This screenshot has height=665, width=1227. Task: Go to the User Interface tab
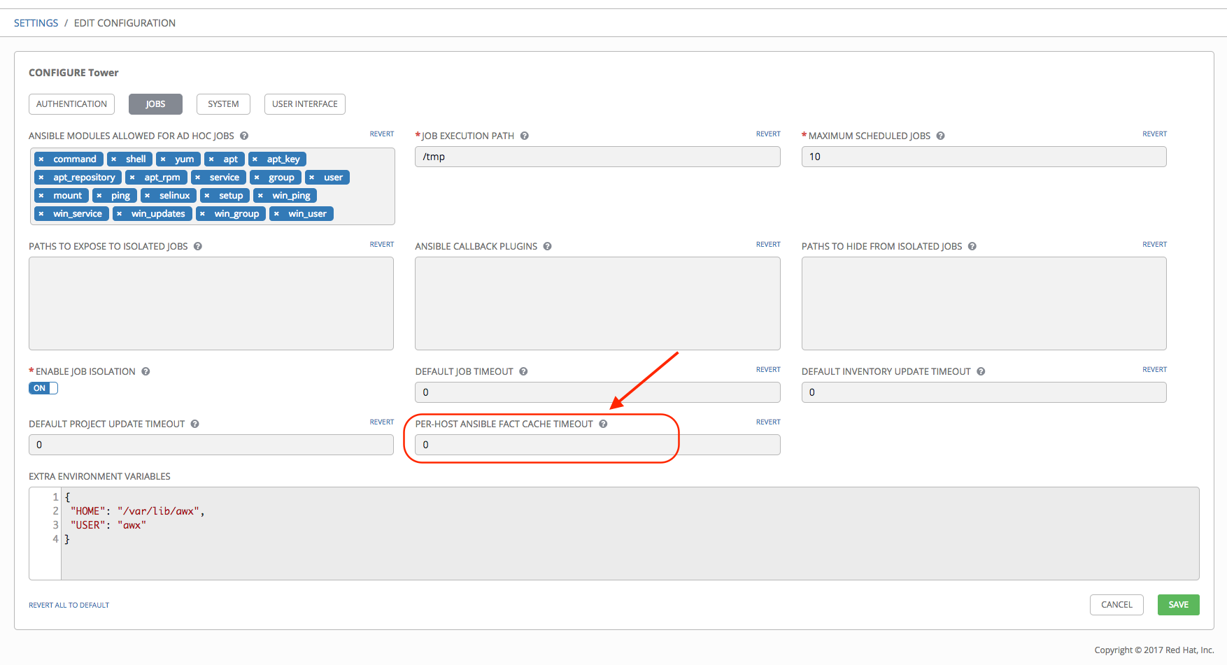[305, 104]
